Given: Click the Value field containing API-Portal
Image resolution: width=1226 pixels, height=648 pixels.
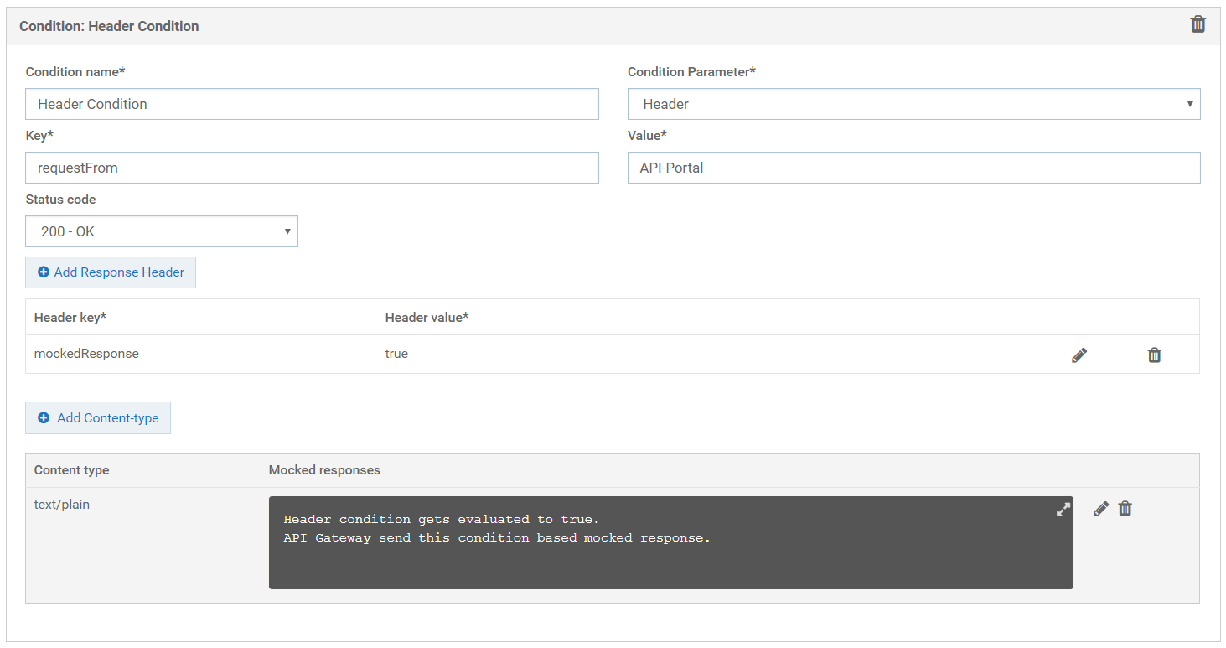Looking at the screenshot, I should 913,168.
